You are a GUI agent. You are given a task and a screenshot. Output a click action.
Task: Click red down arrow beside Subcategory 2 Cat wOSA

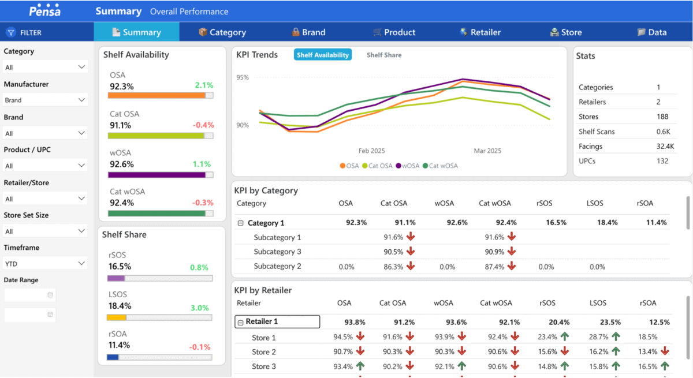click(511, 266)
